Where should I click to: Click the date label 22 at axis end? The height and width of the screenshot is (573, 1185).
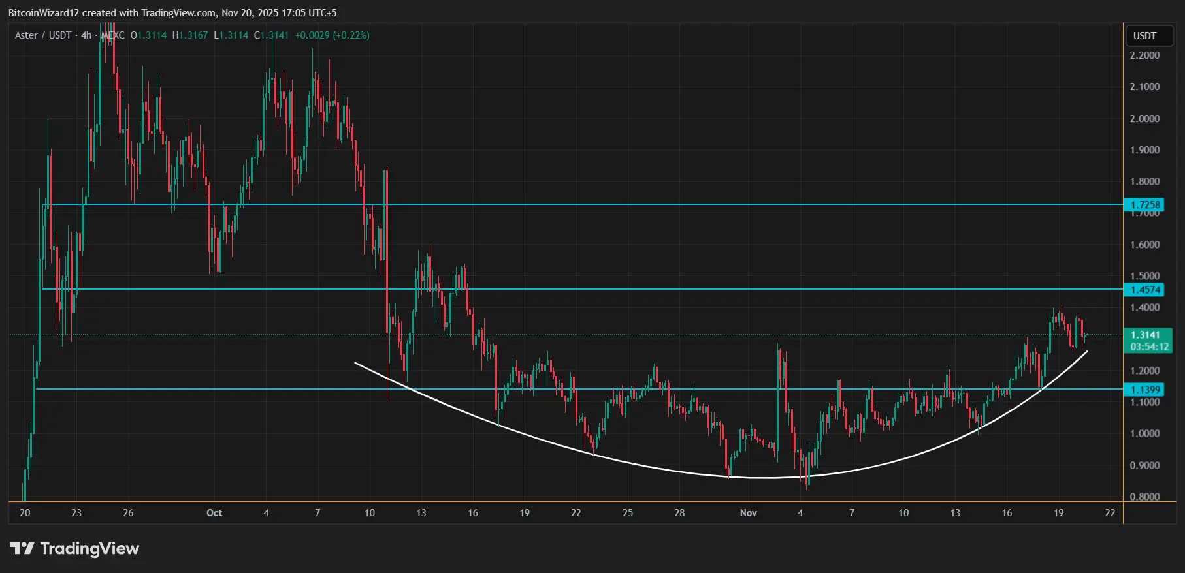tap(1110, 513)
